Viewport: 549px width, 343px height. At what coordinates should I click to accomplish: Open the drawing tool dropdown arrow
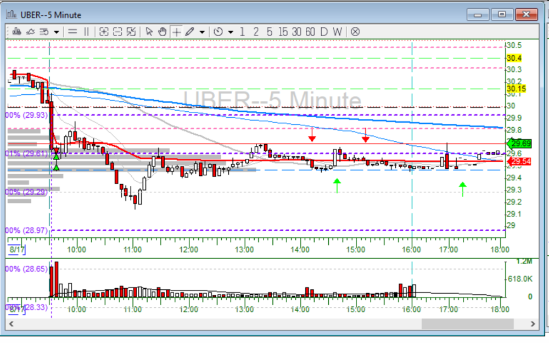click(x=202, y=32)
